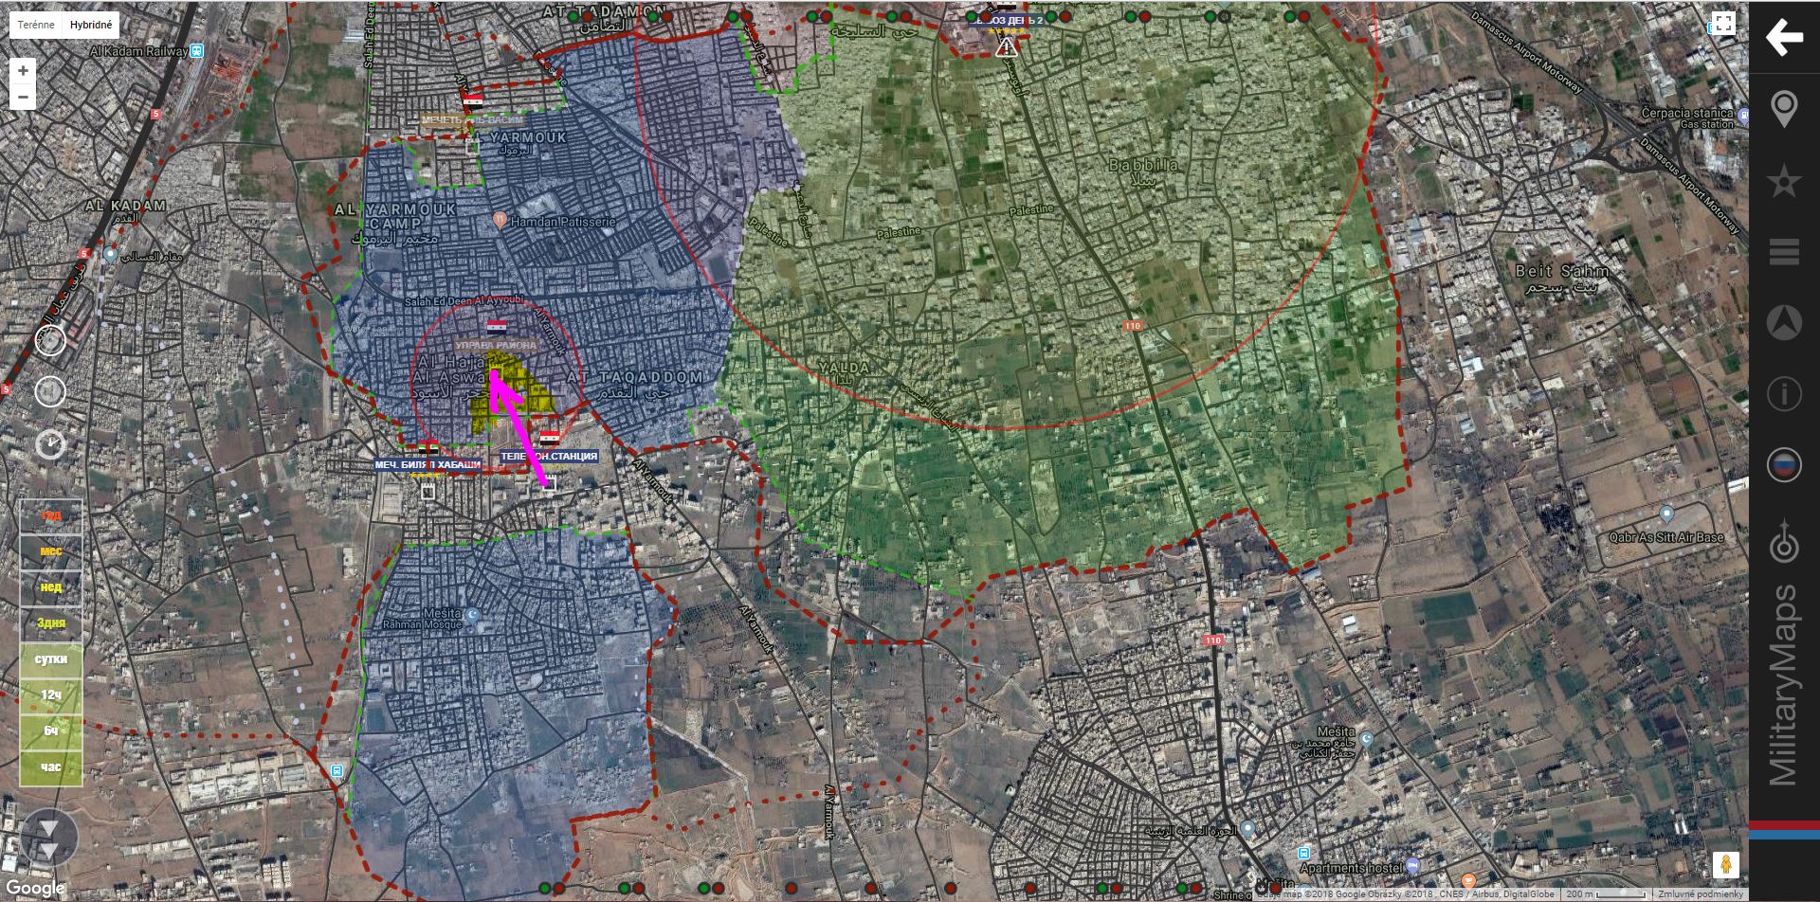The image size is (1820, 902).
Task: Expand the double-arrow control above Google logo
Action: click(48, 838)
